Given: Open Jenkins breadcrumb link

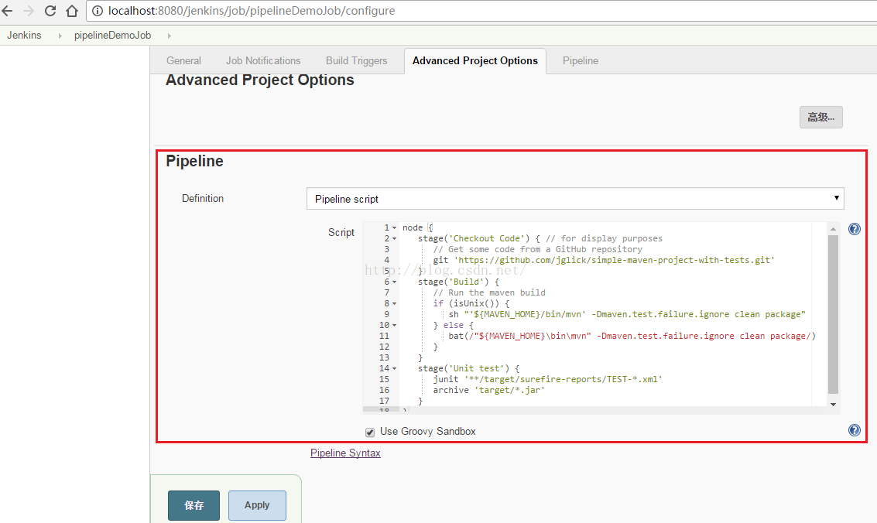Looking at the screenshot, I should [24, 36].
